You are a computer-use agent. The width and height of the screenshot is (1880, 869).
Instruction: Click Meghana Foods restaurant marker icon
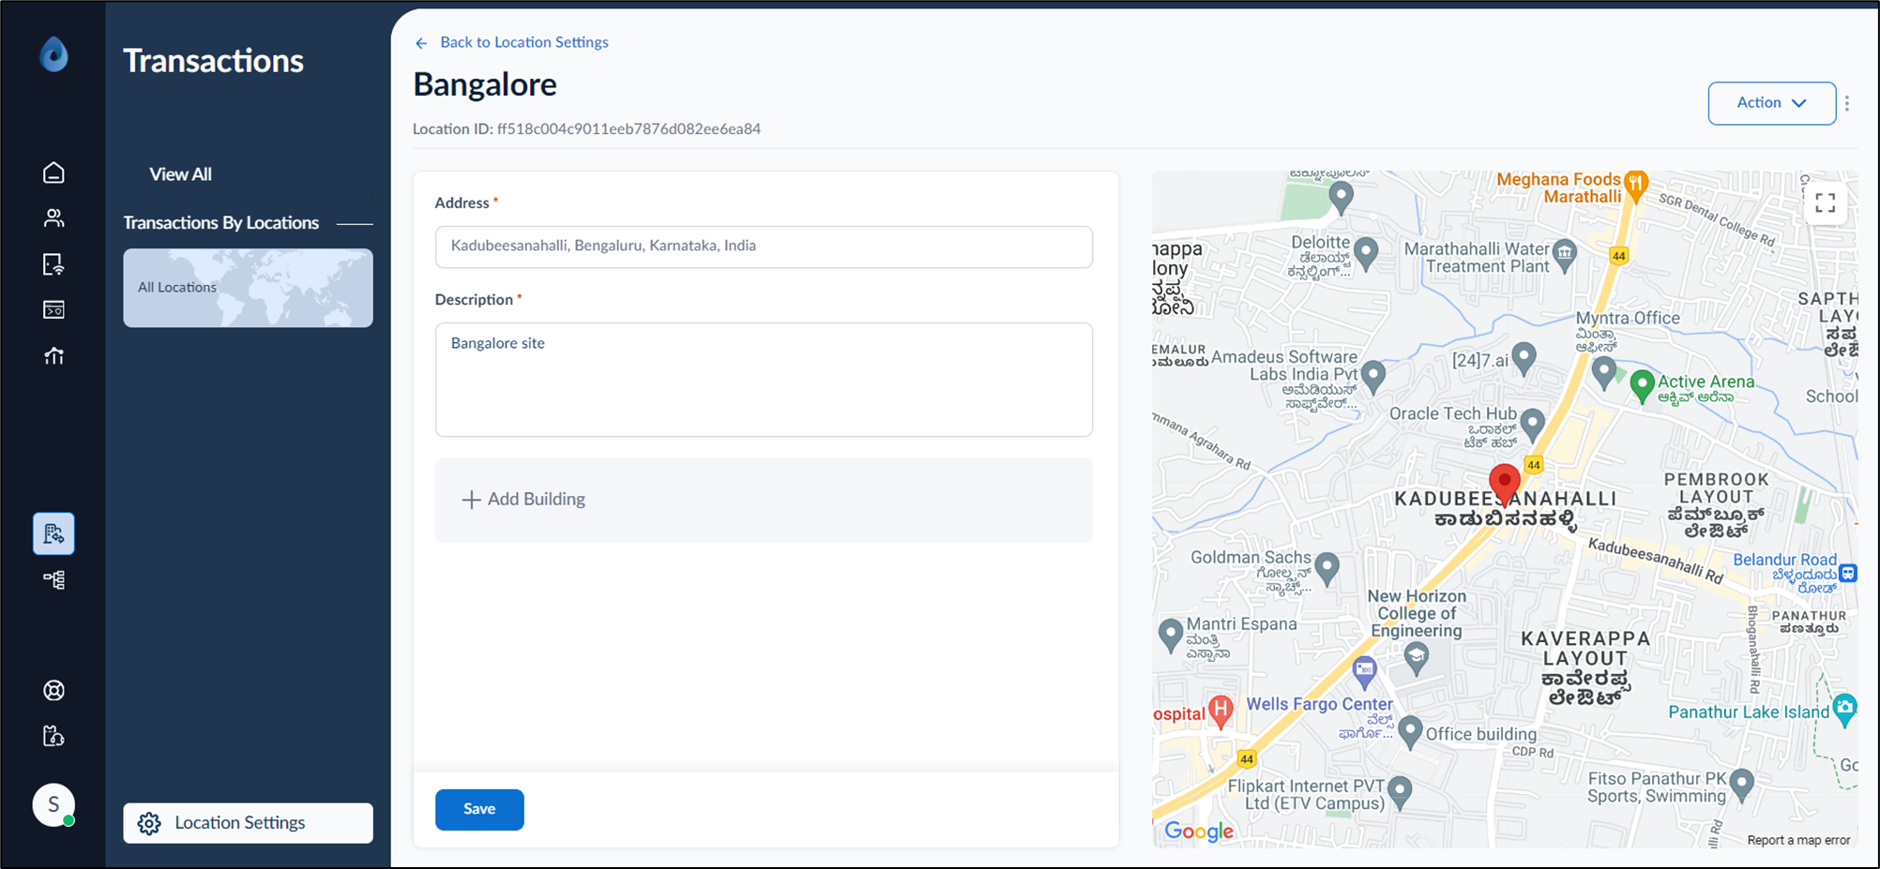pos(1636,184)
